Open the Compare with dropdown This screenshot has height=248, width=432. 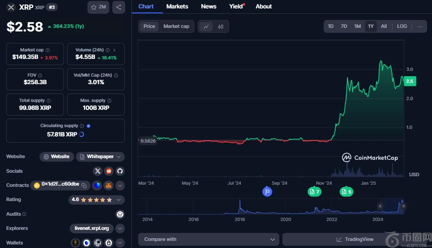coord(209,239)
